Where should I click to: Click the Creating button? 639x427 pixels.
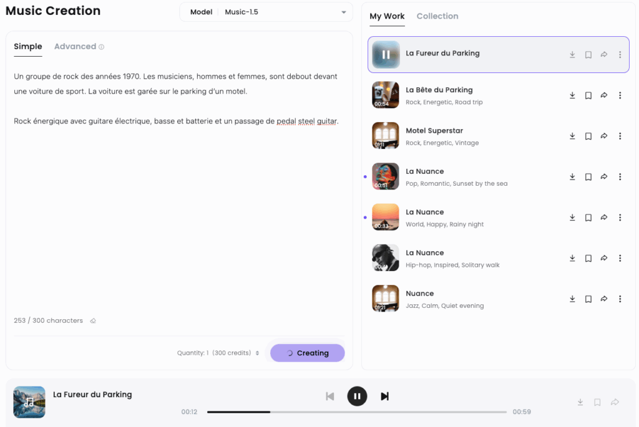(307, 353)
